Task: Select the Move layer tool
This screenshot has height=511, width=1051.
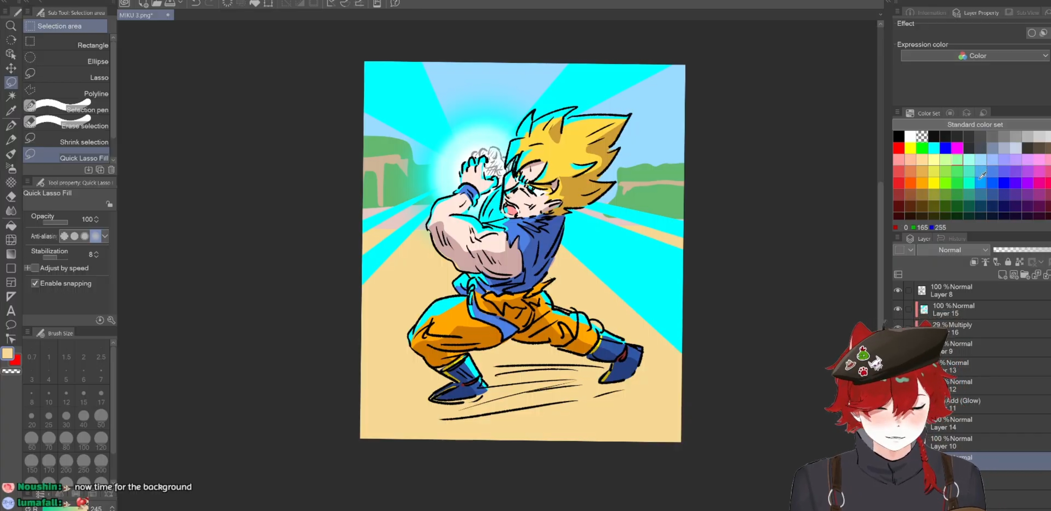Action: (11, 68)
